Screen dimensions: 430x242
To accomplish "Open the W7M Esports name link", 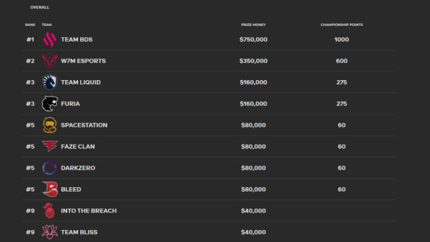I will pos(83,61).
